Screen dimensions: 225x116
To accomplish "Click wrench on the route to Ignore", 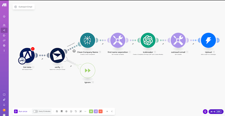I will [x=71, y=66].
